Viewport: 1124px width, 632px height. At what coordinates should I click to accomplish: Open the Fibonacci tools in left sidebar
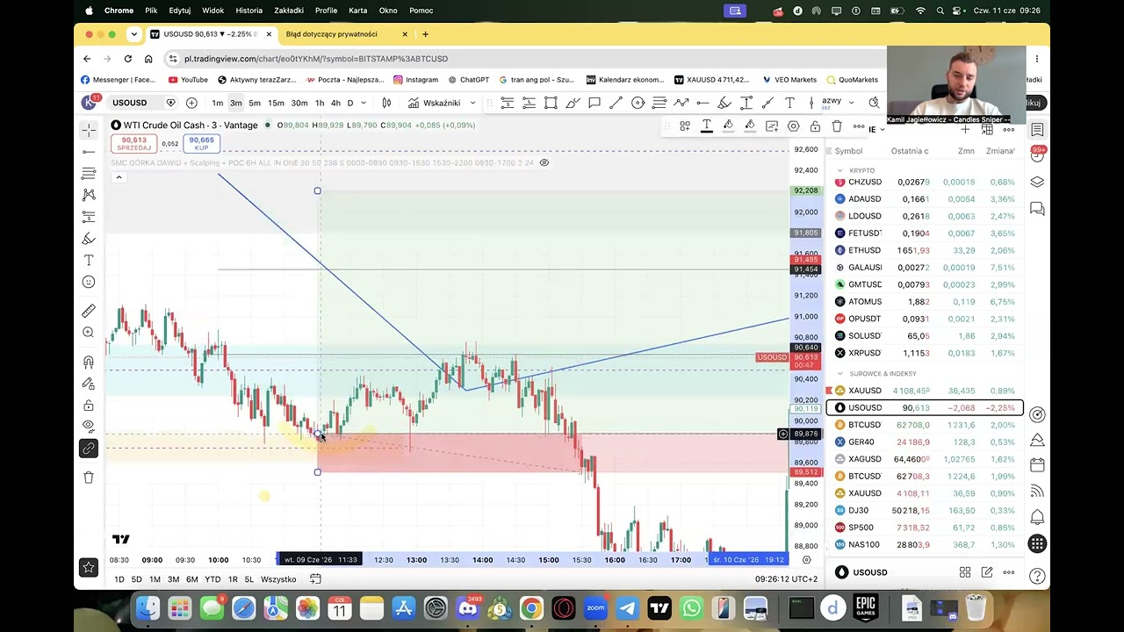(89, 173)
